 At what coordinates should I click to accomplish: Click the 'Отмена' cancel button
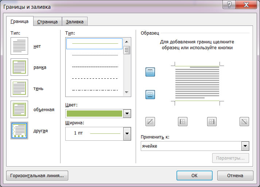pyautogui.click(x=235, y=175)
